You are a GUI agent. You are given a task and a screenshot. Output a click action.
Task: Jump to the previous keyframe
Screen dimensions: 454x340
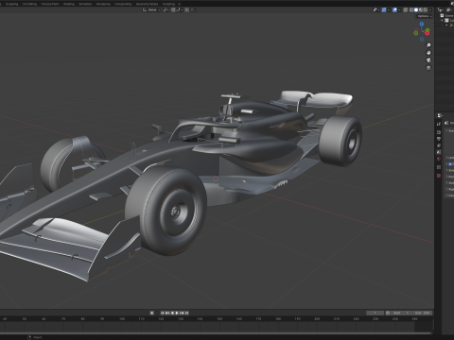[x=167, y=313]
